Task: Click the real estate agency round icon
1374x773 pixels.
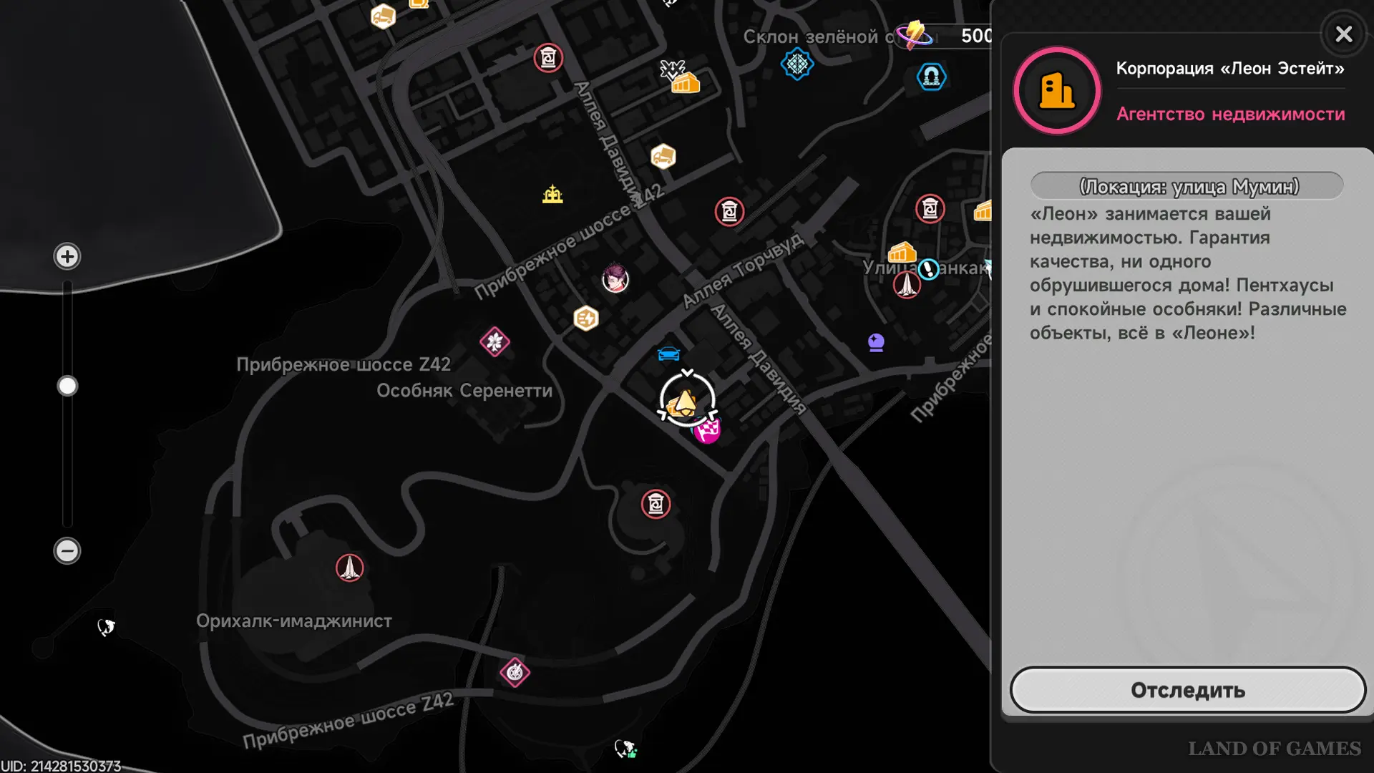Action: coord(1057,91)
